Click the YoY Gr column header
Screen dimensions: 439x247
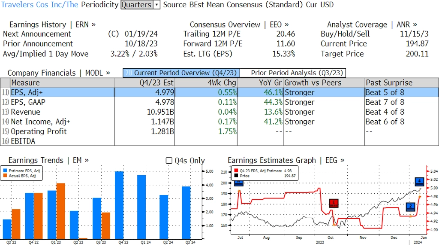click(260, 83)
